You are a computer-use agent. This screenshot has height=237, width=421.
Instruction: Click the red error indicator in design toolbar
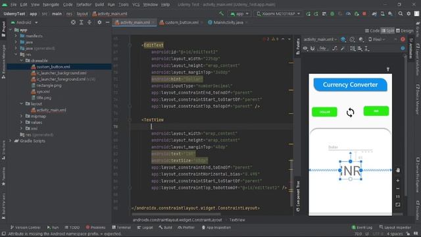tap(403, 39)
